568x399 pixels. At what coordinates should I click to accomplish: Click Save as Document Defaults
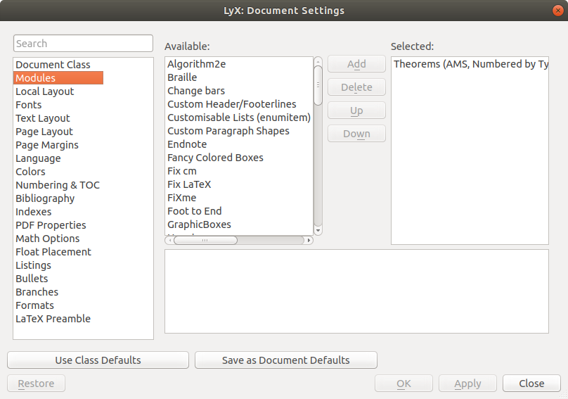tap(285, 360)
